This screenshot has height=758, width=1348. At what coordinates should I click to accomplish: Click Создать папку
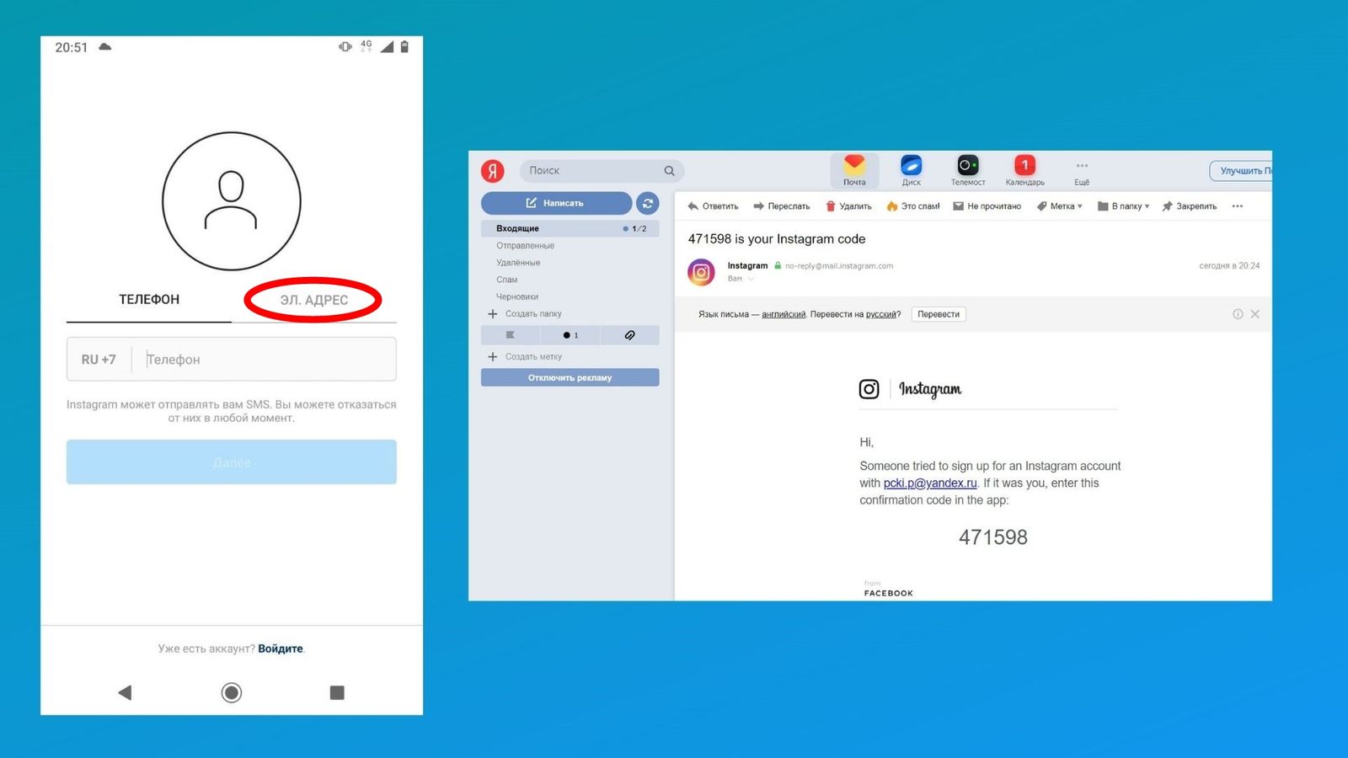click(525, 313)
